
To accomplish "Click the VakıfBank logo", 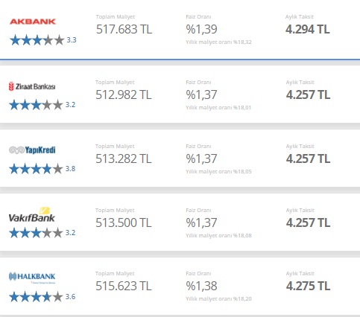I will [32, 215].
